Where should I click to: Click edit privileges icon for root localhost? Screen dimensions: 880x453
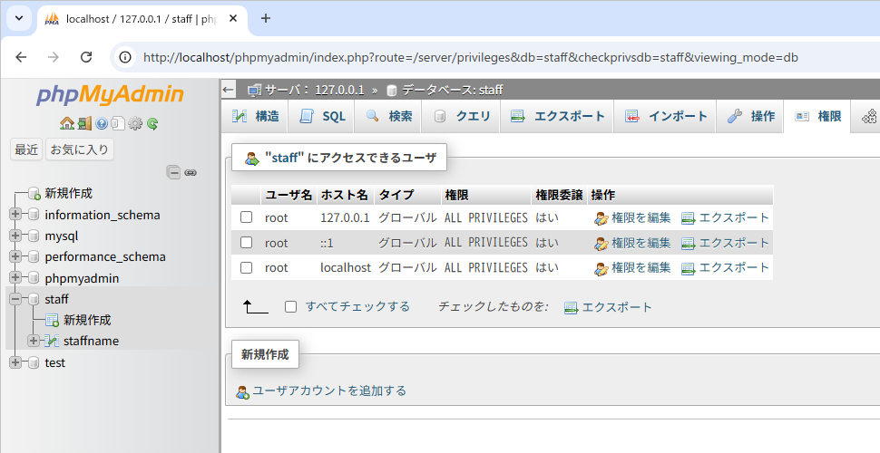click(601, 268)
